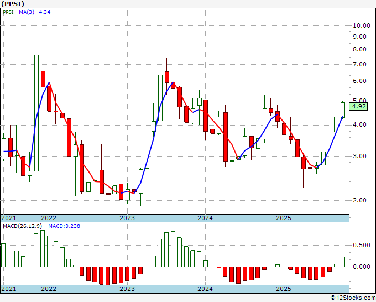376x302 pixels.
Task: Click the 2024 label on price chart axis
Action: coord(205,218)
